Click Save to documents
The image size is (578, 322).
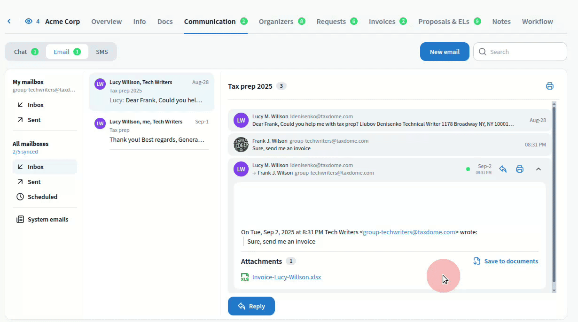[506, 261]
